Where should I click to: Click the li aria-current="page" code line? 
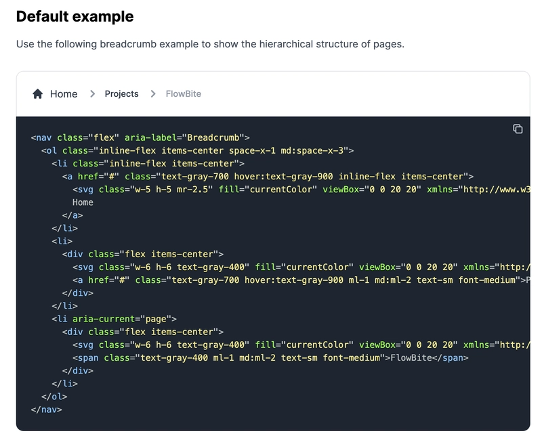(114, 319)
